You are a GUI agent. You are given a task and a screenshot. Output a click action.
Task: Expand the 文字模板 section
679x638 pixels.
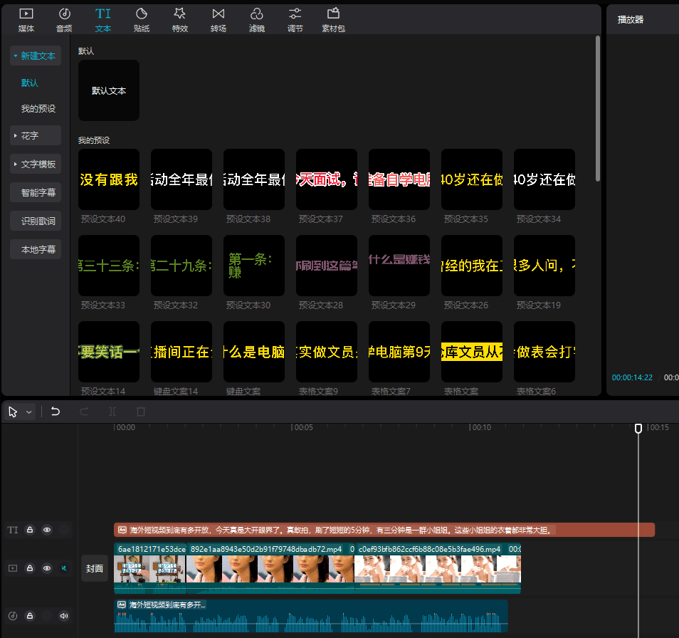36,164
